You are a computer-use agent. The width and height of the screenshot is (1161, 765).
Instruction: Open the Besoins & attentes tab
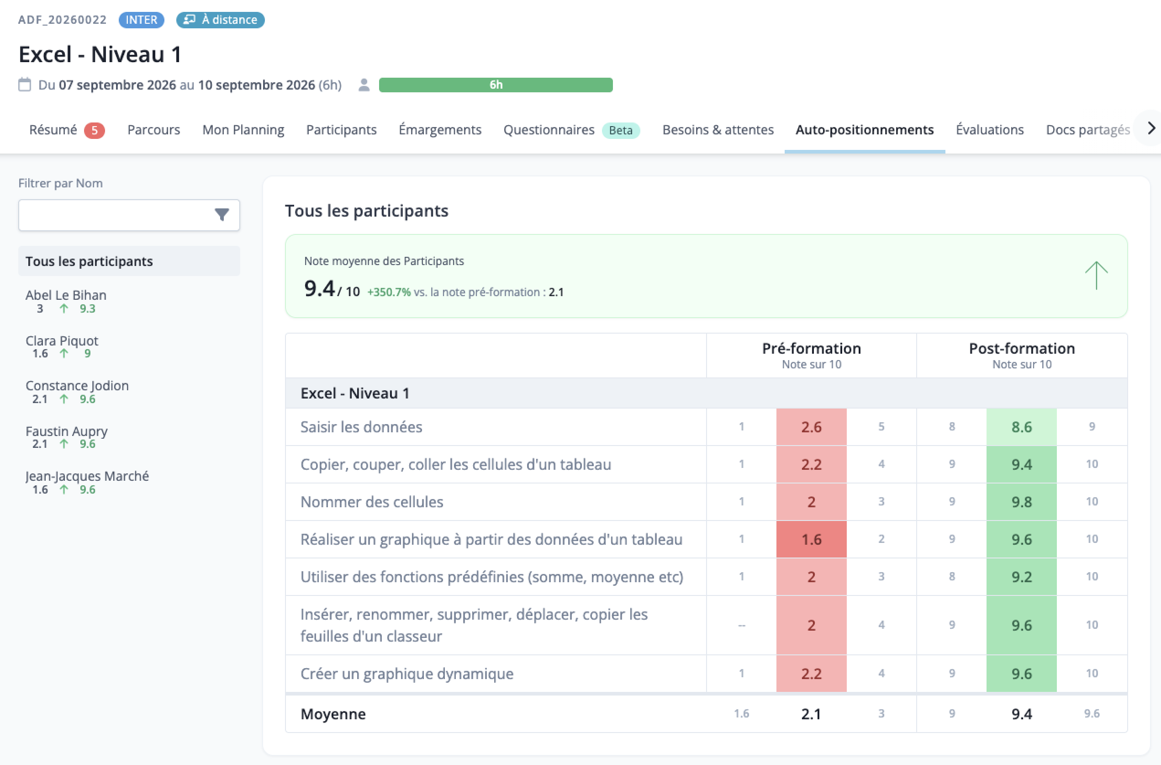pyautogui.click(x=718, y=130)
